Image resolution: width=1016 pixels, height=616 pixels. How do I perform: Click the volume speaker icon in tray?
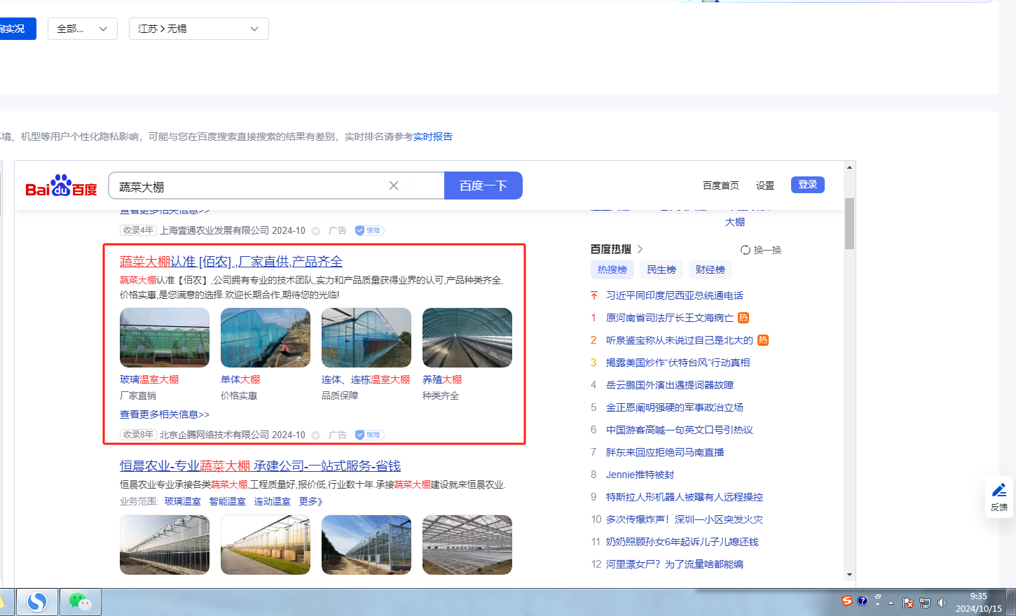[x=942, y=603]
